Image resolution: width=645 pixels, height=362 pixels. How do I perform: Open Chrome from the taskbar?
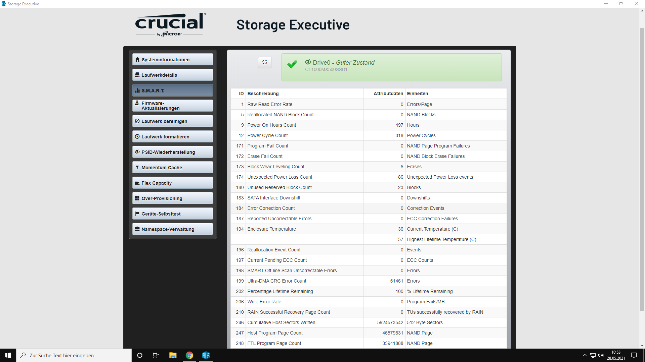pos(189,355)
